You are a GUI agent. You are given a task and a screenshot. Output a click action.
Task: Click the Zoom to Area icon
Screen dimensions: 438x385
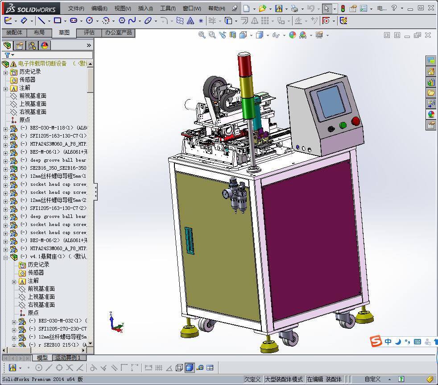pyautogui.click(x=212, y=35)
